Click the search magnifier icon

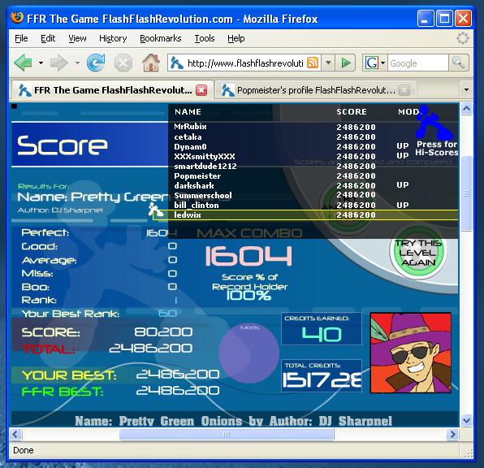[458, 63]
